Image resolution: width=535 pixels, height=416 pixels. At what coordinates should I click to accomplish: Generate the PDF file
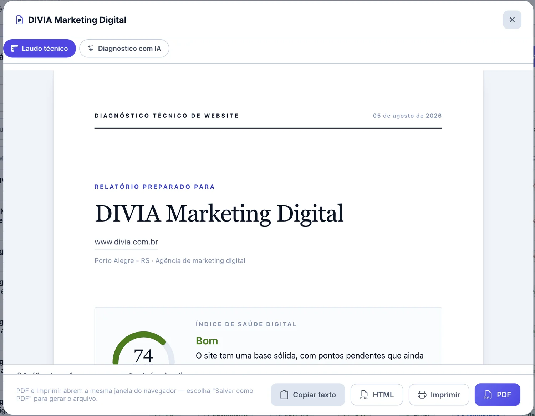coord(497,395)
